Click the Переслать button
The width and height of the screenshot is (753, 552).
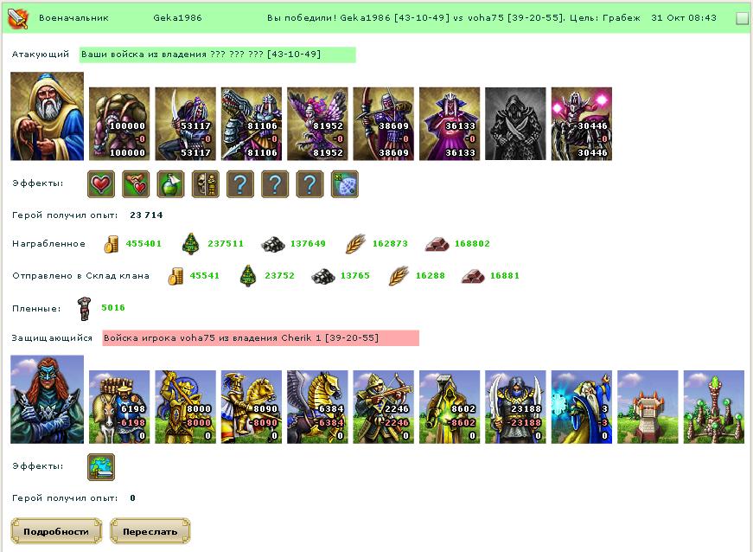(150, 531)
